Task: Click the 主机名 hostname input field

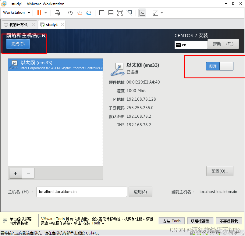Action: click(x=82, y=192)
